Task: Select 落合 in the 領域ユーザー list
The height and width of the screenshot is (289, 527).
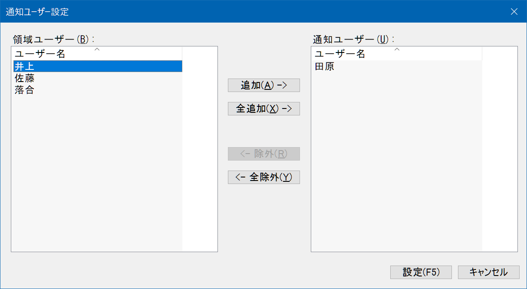Action: (98, 90)
